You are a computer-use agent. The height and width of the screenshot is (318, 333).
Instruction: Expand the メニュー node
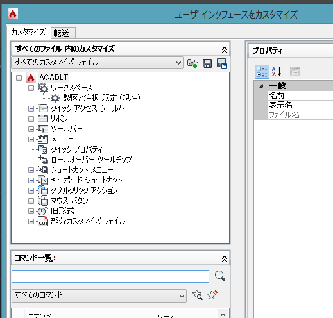[31, 139]
